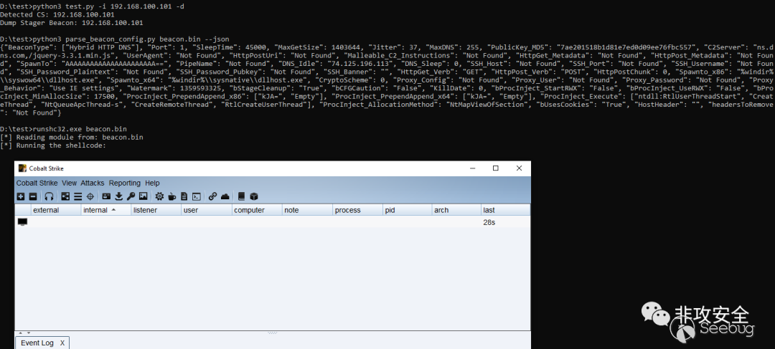Sort sessions by arch column
Viewport: 775px width, 349px height.
[x=456, y=210]
